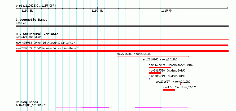Viewport: 236px width, 111px height.
Task: Select the esv2716252 bracketed variant line
Action: click(x=153, y=56)
